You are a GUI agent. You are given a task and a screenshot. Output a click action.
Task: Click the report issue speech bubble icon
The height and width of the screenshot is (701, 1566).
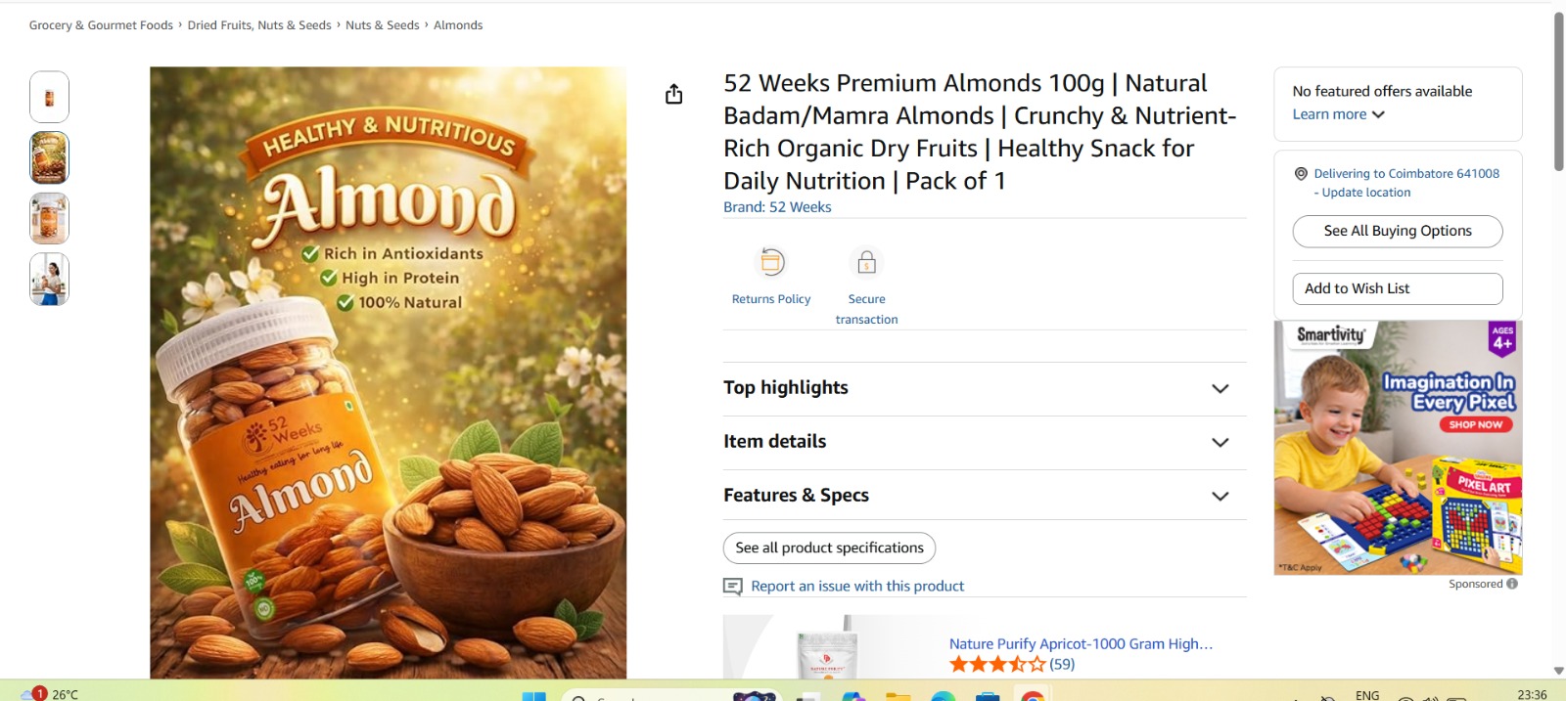click(732, 587)
